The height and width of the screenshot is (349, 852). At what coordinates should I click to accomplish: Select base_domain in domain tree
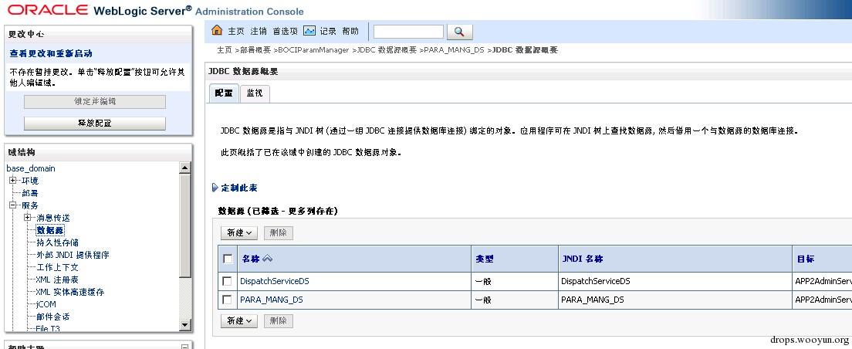tap(31, 168)
